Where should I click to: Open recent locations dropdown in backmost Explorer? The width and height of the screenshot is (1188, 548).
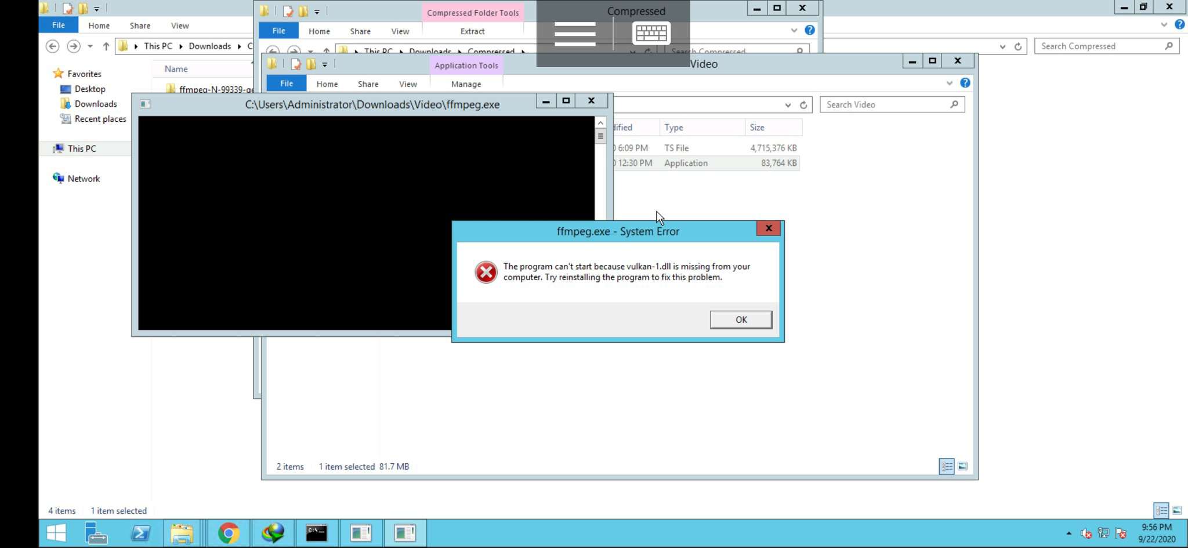(90, 46)
